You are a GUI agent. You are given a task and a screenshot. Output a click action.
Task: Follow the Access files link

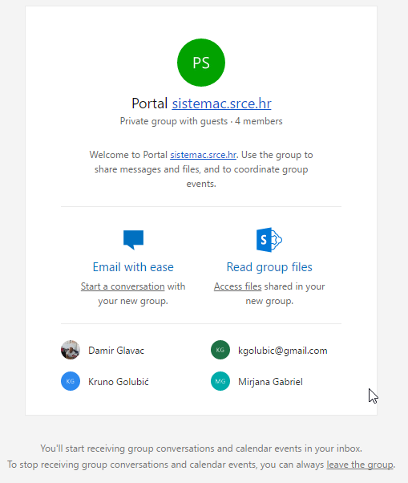click(237, 286)
